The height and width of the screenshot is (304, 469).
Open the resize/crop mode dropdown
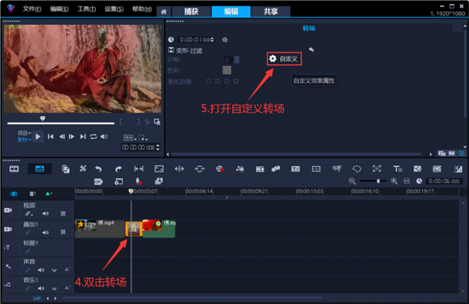pos(143,138)
